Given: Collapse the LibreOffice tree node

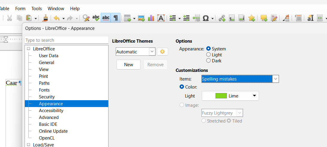Looking at the screenshot, I should tap(29, 49).
